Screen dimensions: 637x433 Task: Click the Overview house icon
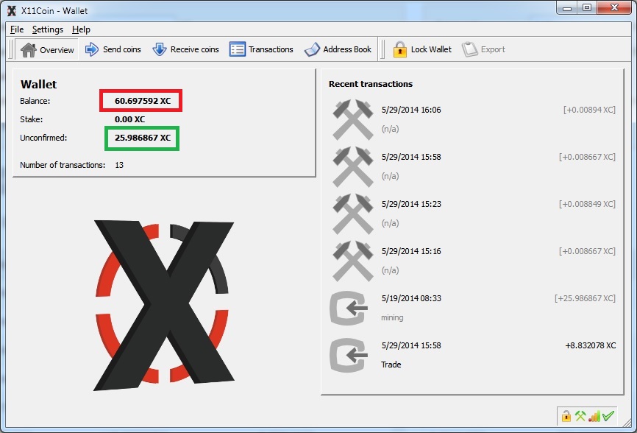[x=29, y=49]
